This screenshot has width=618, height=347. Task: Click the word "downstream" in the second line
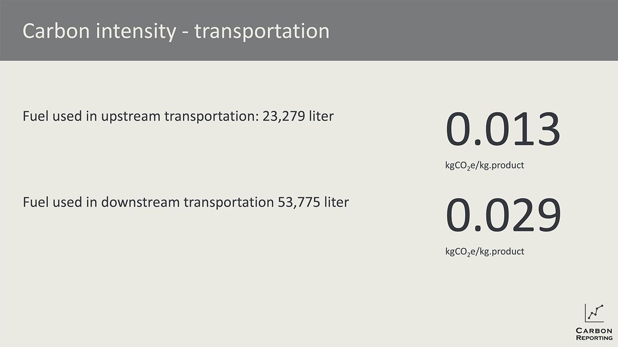pyautogui.click(x=140, y=203)
